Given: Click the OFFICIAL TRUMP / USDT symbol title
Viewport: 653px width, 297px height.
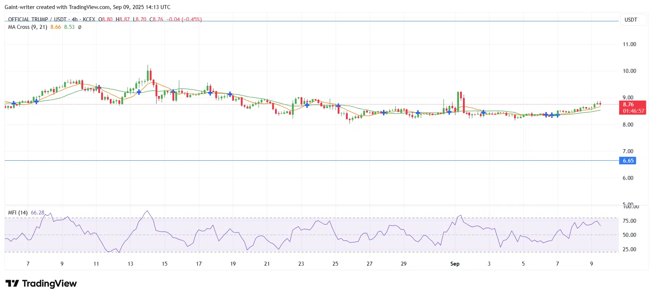Looking at the screenshot, I should pyautogui.click(x=37, y=19).
